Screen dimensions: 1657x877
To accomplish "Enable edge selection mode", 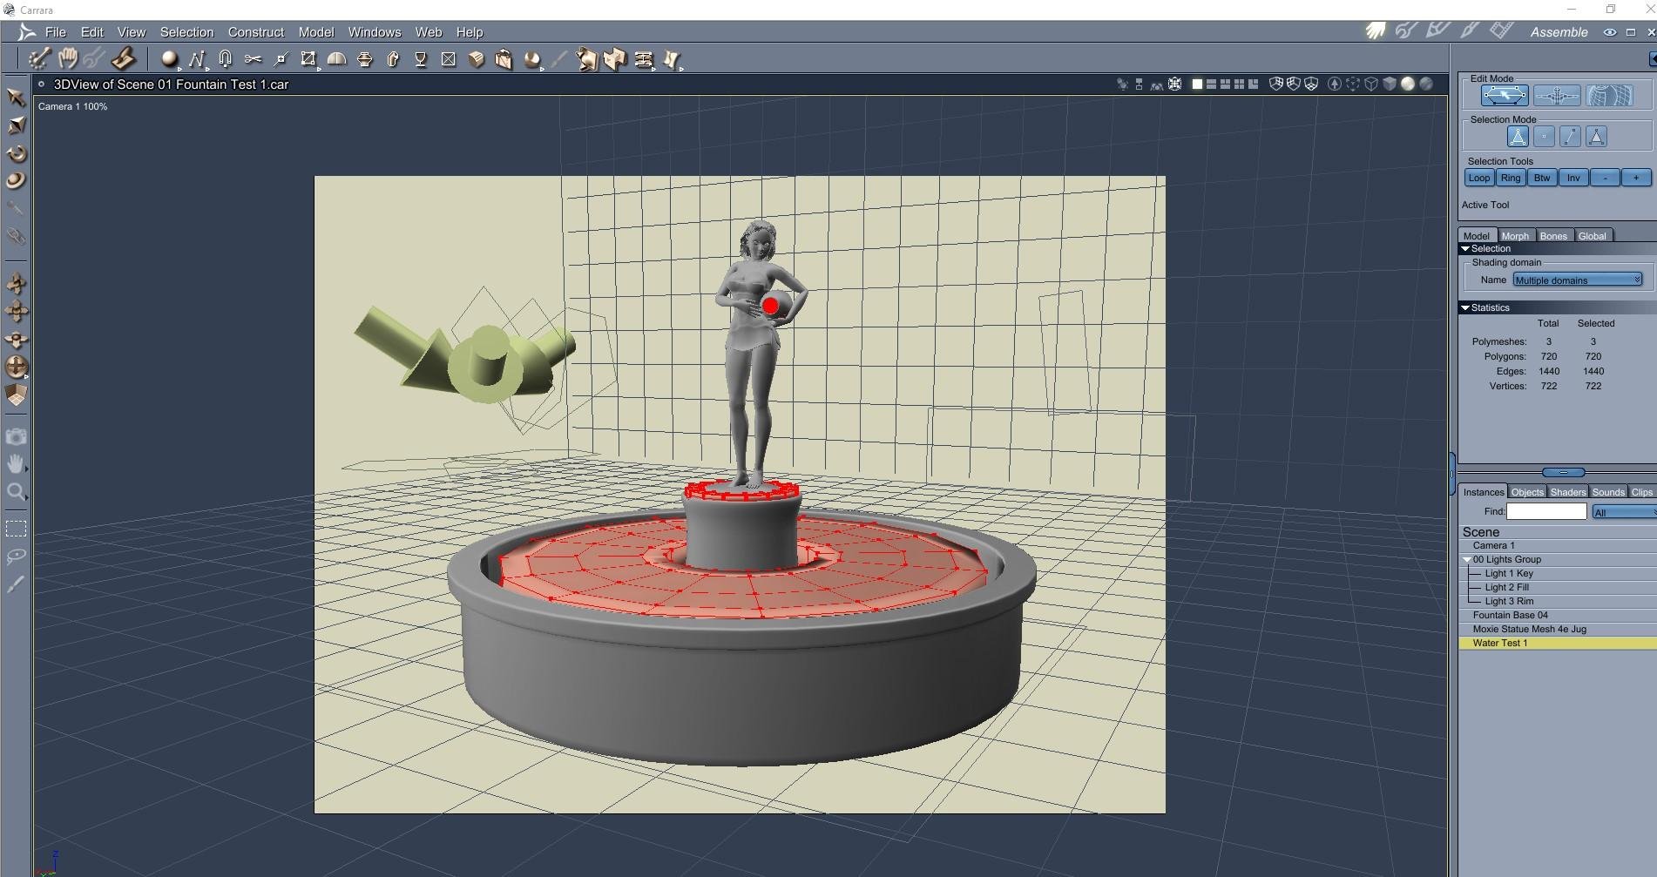I will coord(1570,137).
